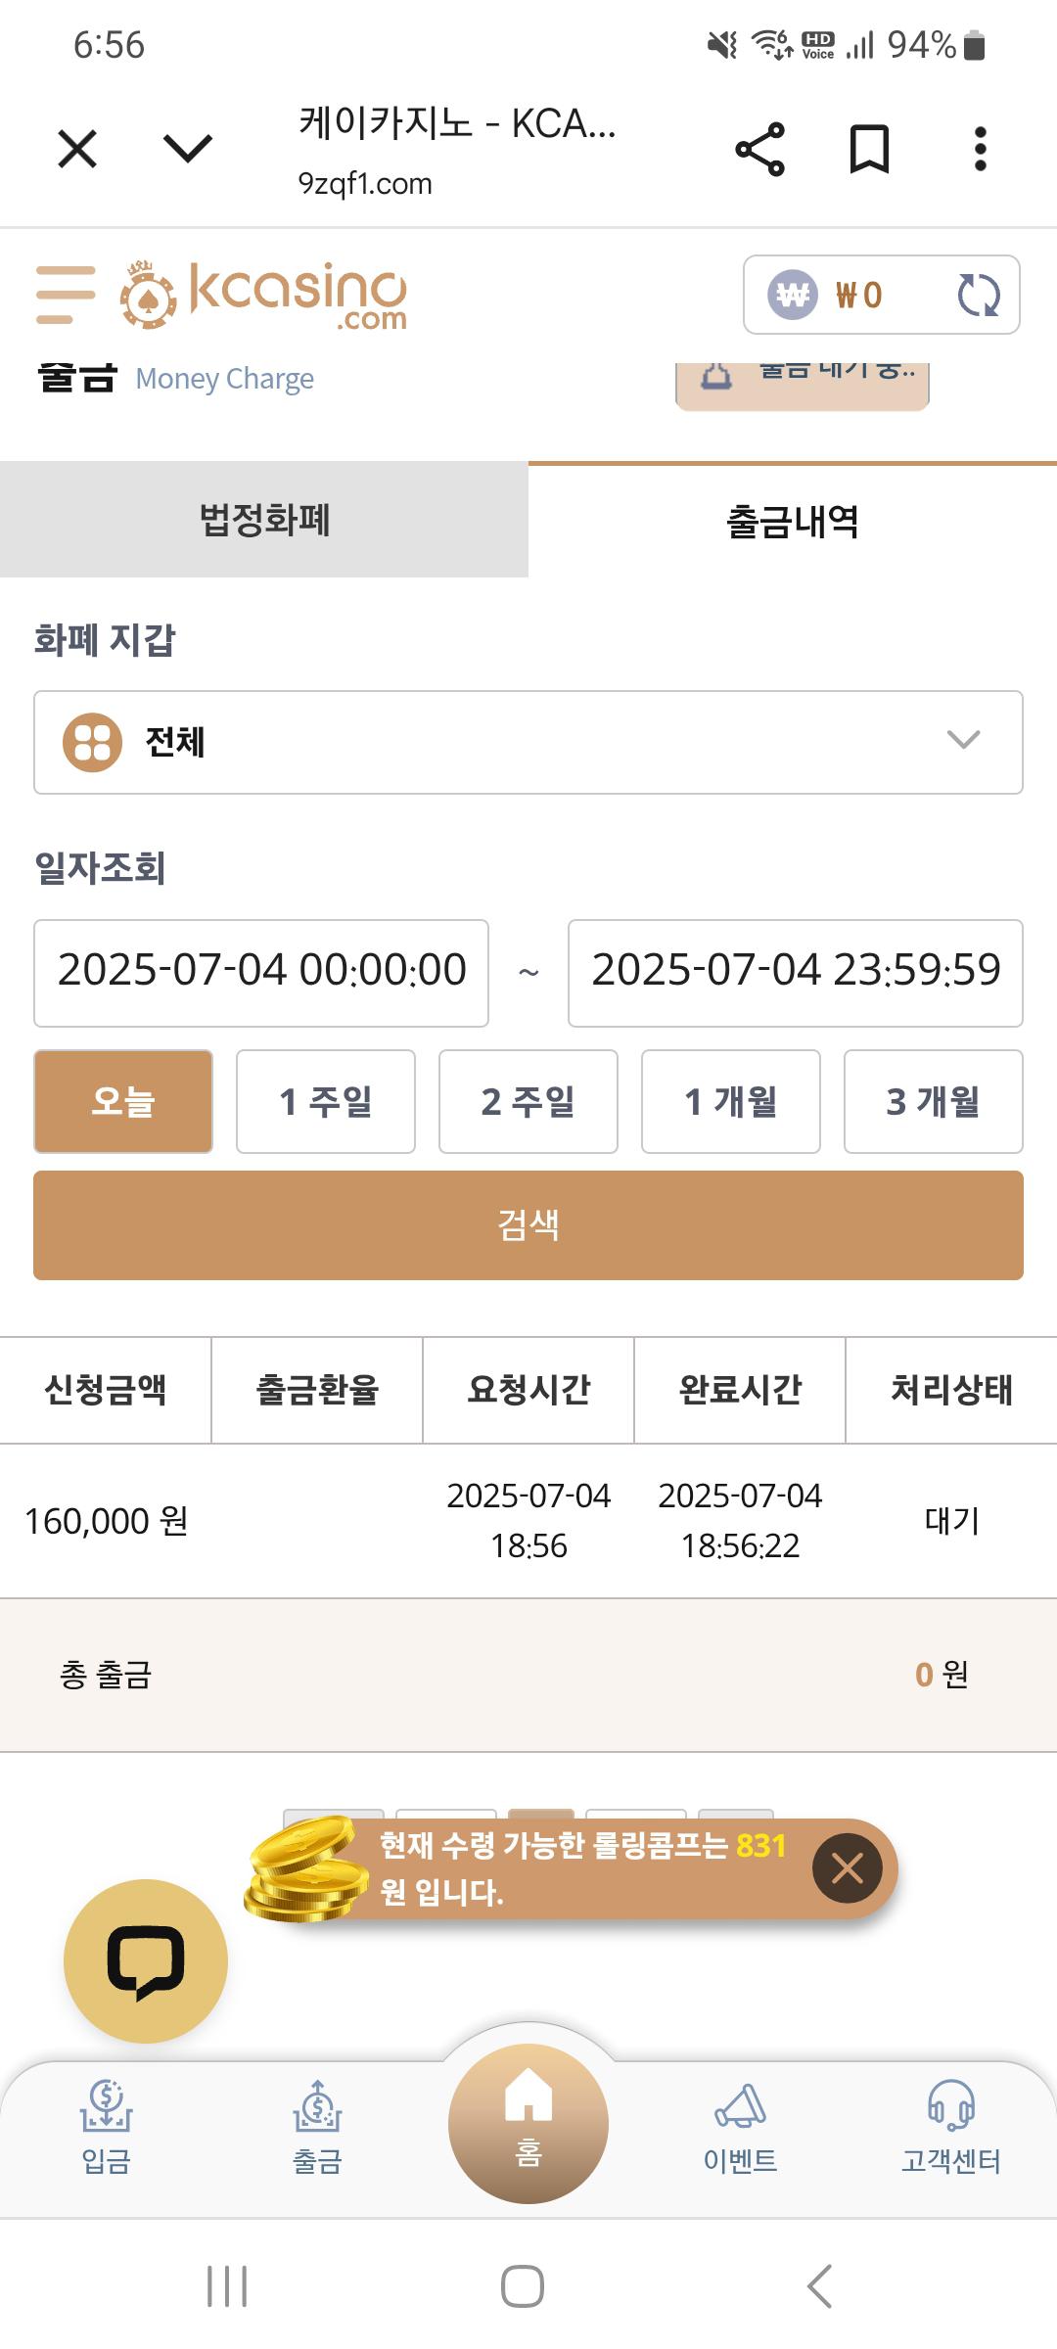The width and height of the screenshot is (1057, 2349).
Task: Go to 입금 deposit page
Action: pos(106,2127)
